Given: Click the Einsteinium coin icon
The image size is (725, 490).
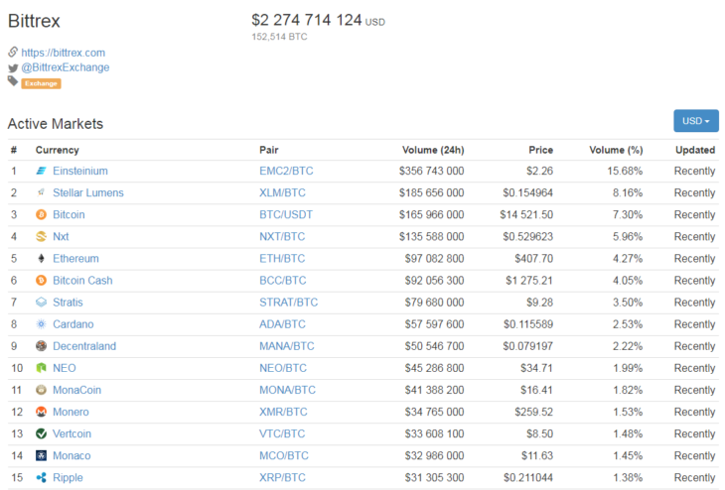Looking at the screenshot, I should 41,171.
